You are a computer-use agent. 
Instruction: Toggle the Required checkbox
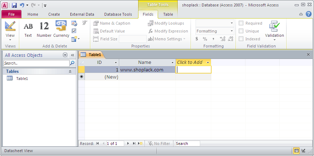point(241,23)
